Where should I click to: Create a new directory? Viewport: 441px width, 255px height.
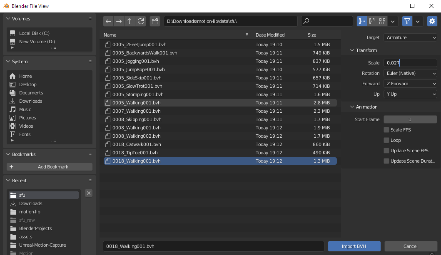(155, 21)
